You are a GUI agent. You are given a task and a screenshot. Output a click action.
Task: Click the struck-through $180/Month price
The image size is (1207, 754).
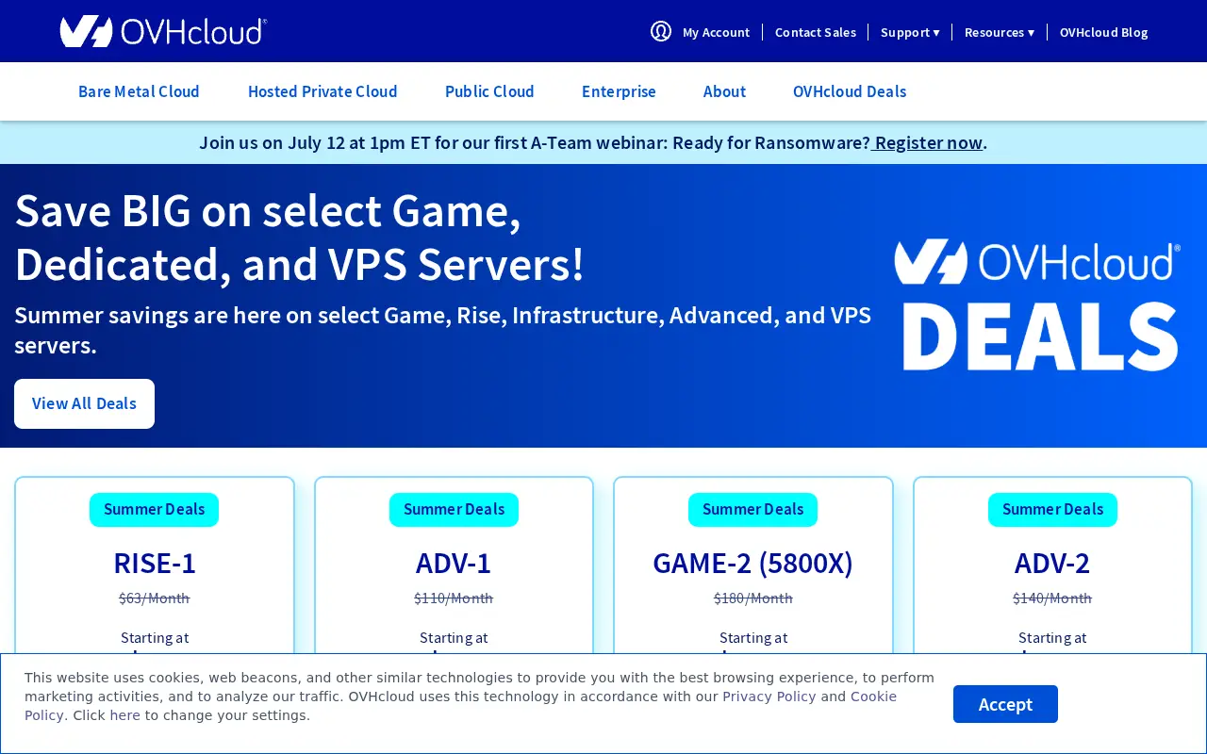(752, 598)
